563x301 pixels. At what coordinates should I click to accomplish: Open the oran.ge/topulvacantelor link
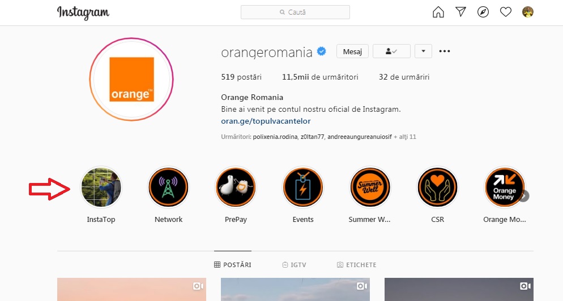(x=266, y=121)
